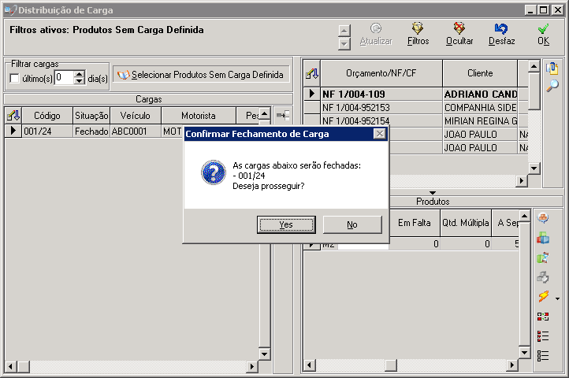Screen dimensions: 569x378
Task: Click the green cube with hourglass icon
Action: point(543,258)
